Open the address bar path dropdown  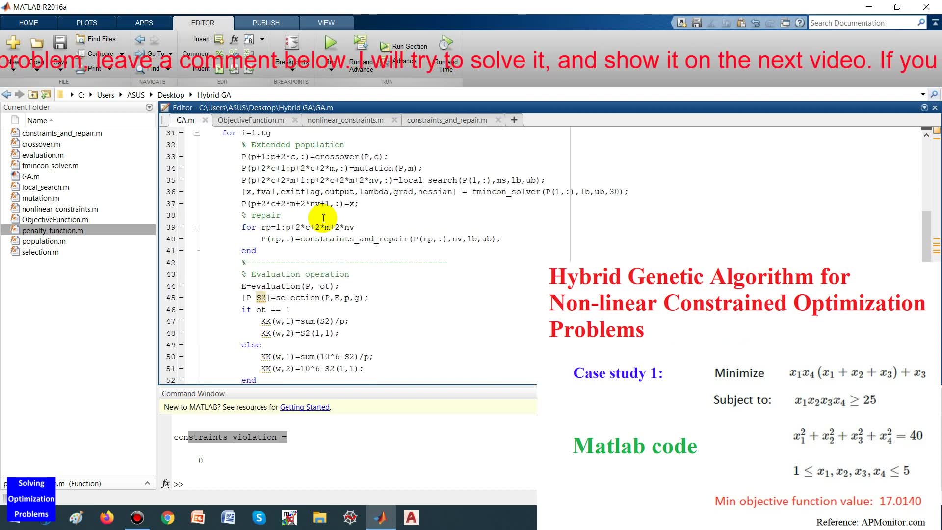922,95
